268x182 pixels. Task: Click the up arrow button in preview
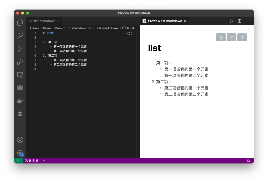[242, 37]
